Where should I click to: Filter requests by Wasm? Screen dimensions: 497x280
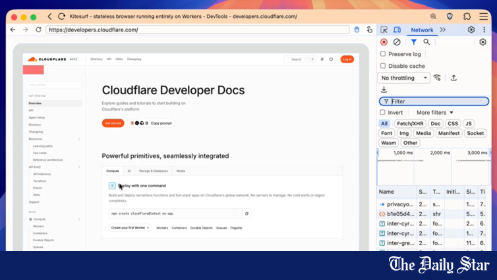click(388, 142)
